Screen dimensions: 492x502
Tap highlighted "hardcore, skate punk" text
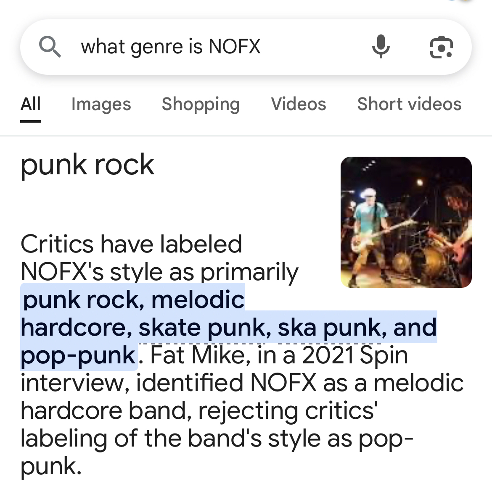[x=146, y=328]
